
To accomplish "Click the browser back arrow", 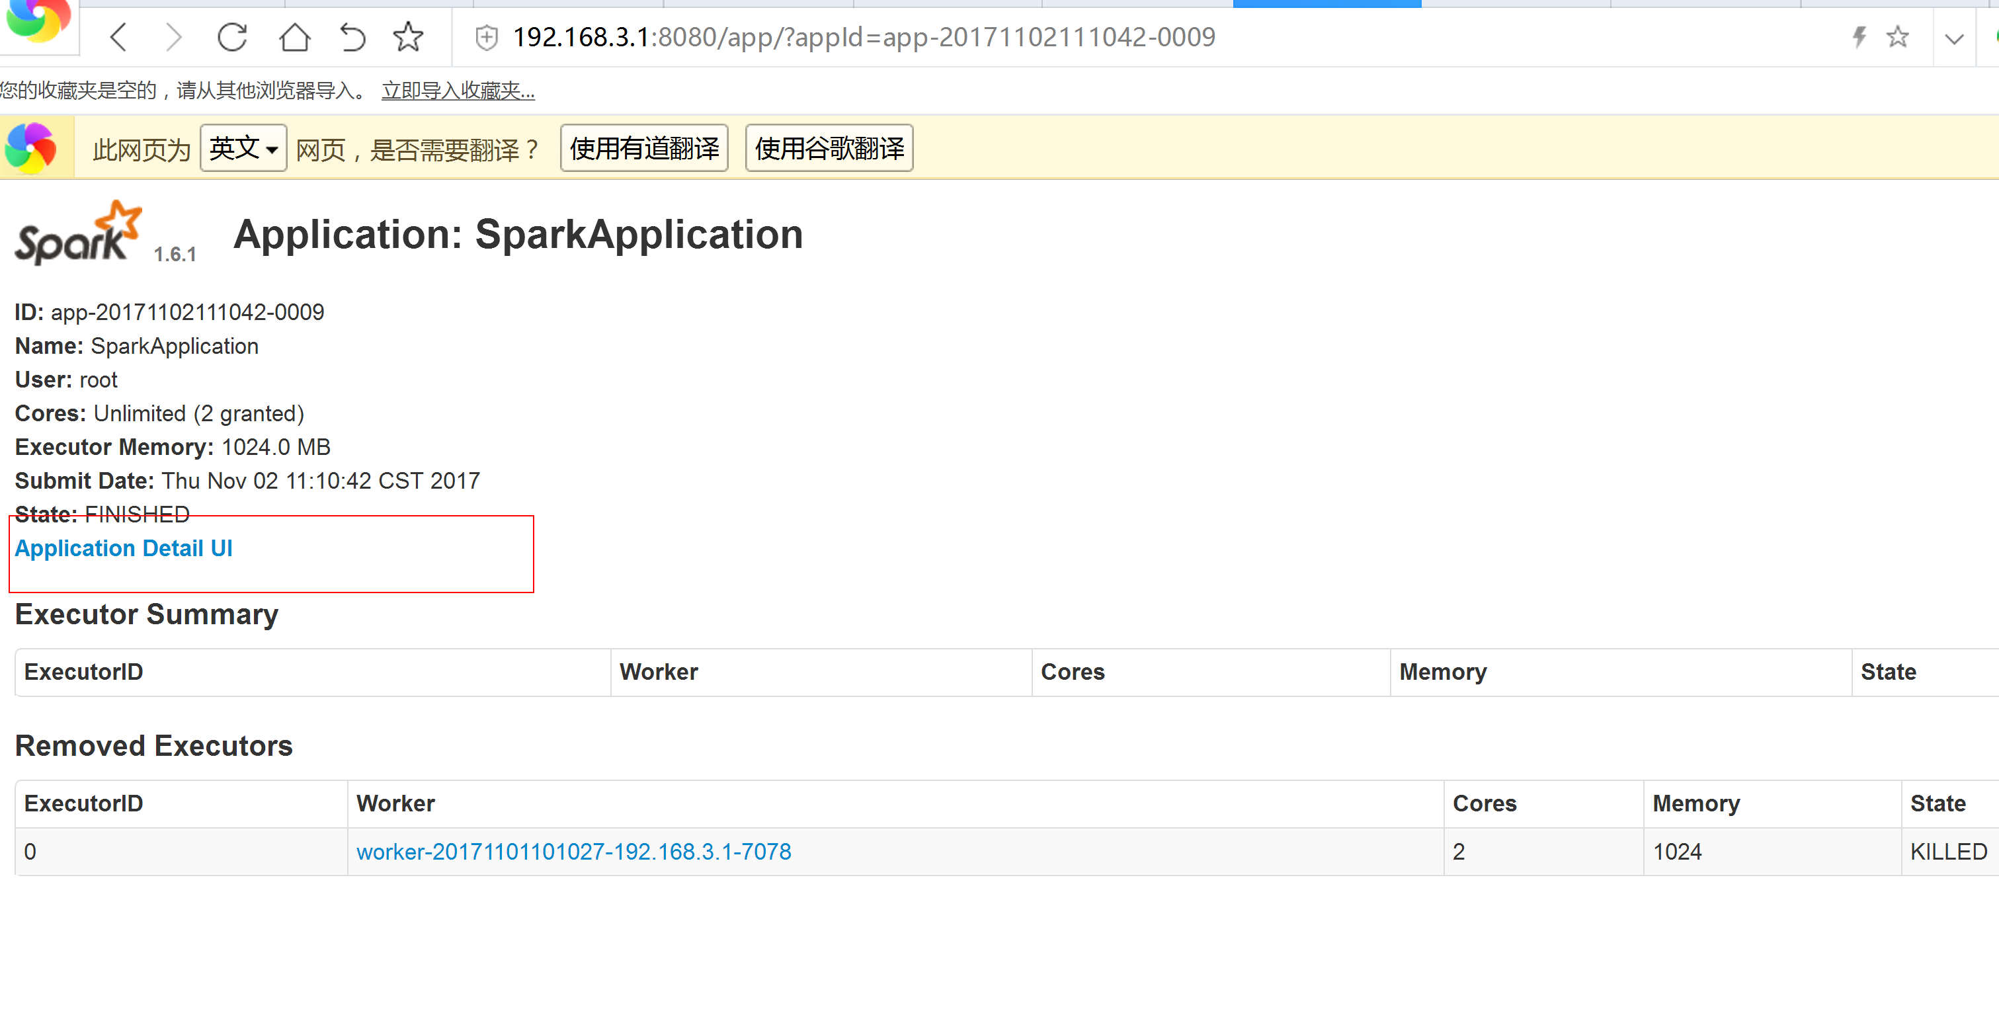I will point(119,36).
